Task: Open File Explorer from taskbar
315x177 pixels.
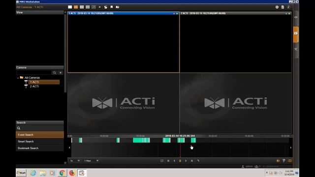Action: pos(43,173)
